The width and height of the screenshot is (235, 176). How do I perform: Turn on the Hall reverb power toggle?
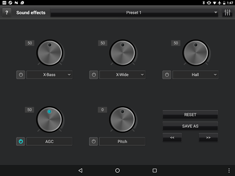167,75
